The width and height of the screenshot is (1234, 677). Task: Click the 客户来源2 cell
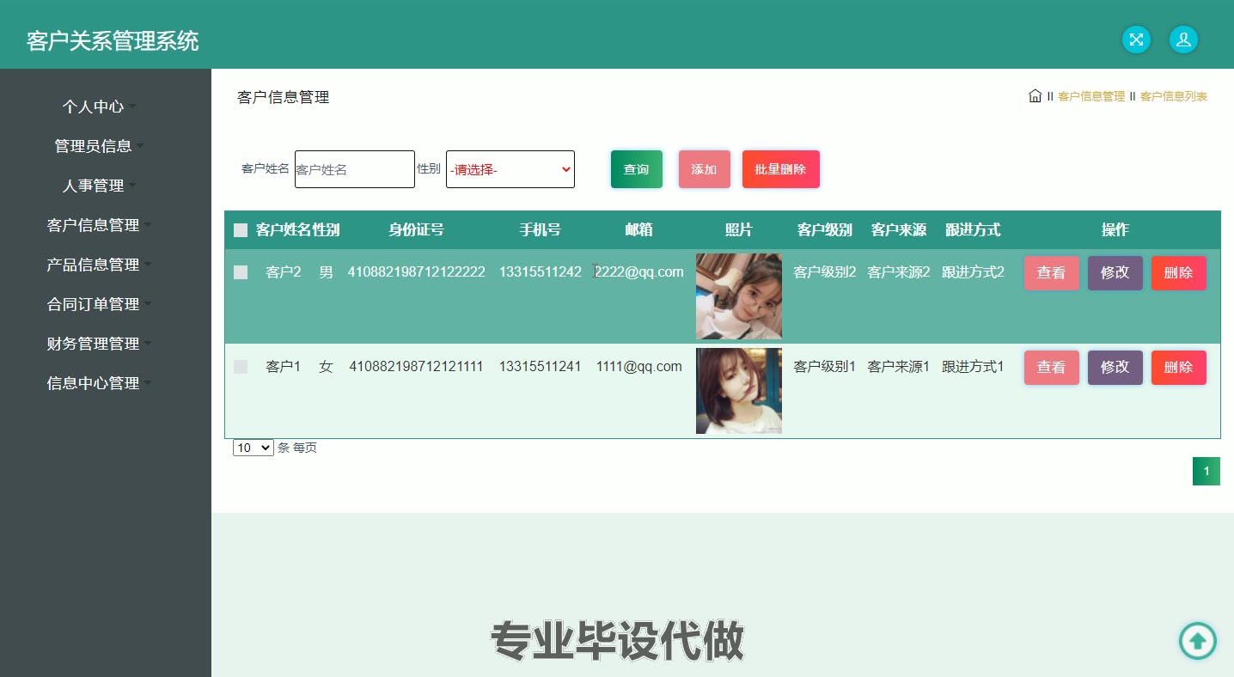[x=899, y=272]
